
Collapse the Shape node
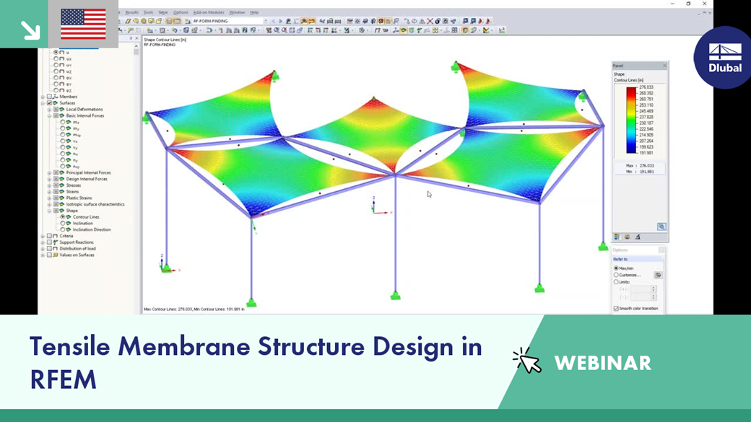pos(49,211)
